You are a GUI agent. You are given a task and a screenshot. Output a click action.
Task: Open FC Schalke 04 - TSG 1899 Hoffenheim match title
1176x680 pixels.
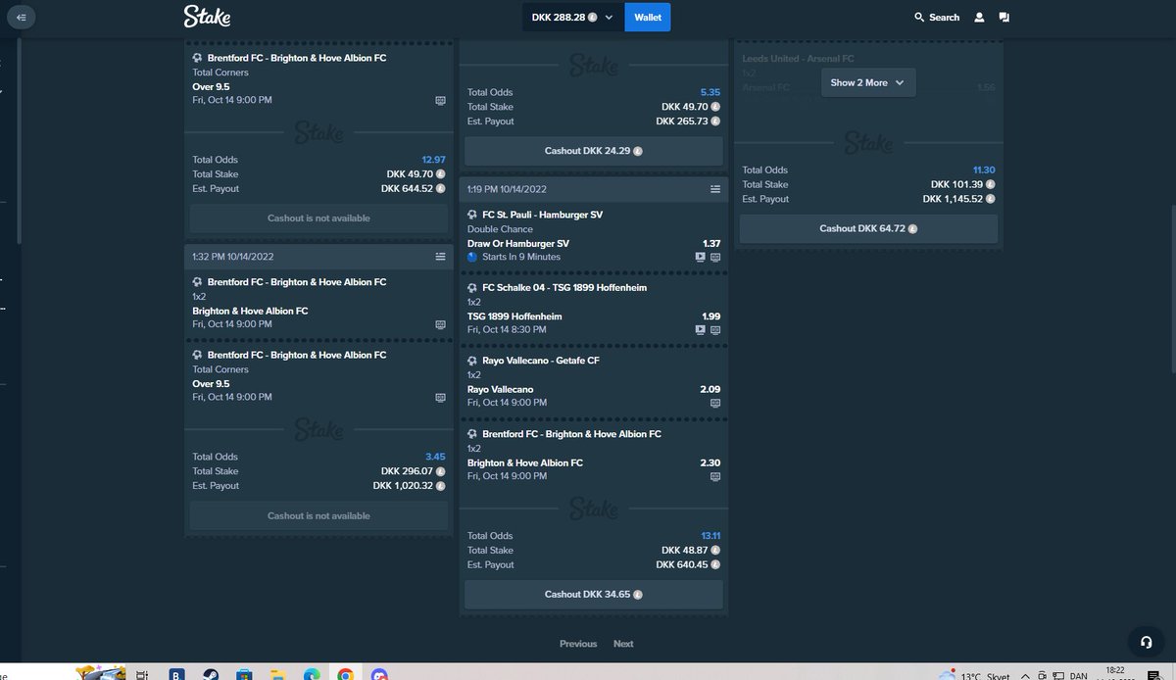coord(564,288)
